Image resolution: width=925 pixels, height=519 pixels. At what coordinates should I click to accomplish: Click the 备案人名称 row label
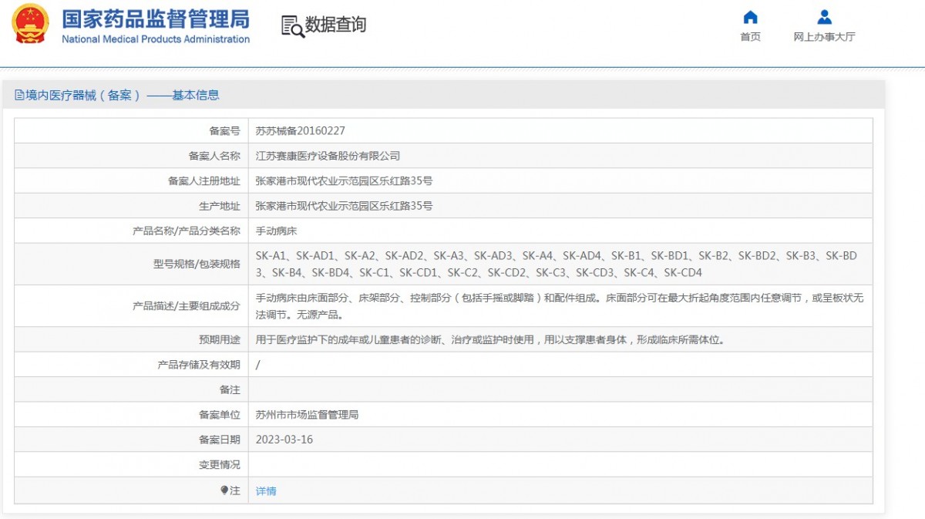(214, 156)
